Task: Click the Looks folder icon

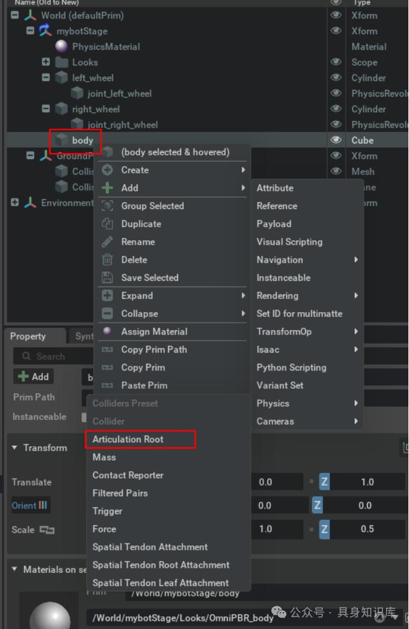Action: pos(61,62)
